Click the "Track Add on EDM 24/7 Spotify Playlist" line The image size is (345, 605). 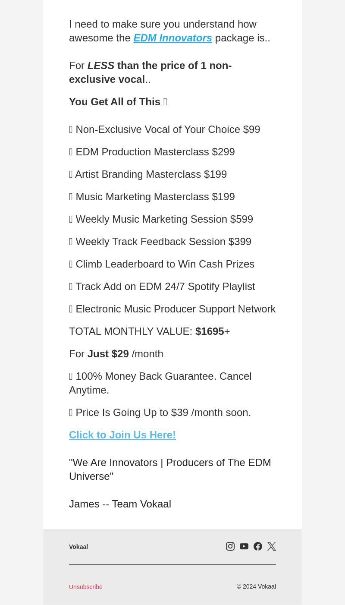(x=162, y=287)
